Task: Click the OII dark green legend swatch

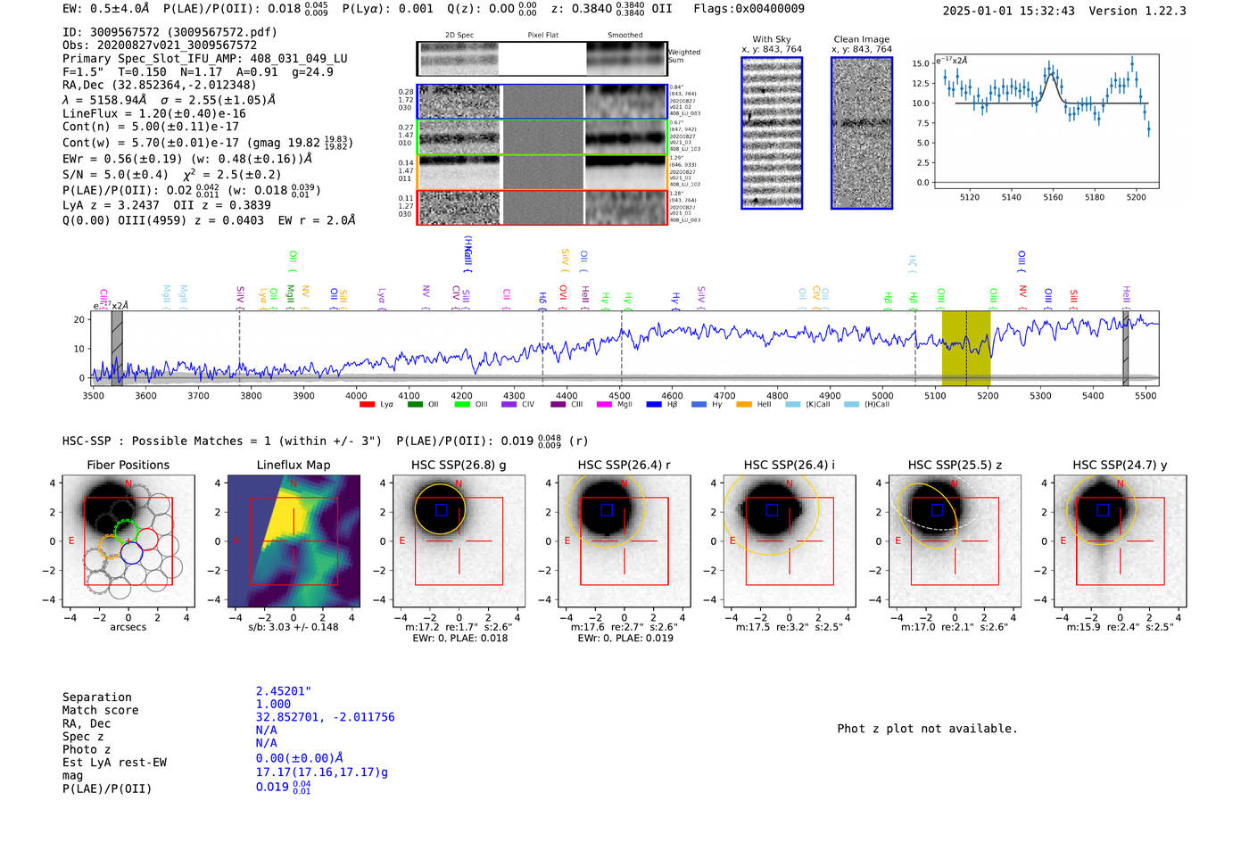Action: click(414, 405)
